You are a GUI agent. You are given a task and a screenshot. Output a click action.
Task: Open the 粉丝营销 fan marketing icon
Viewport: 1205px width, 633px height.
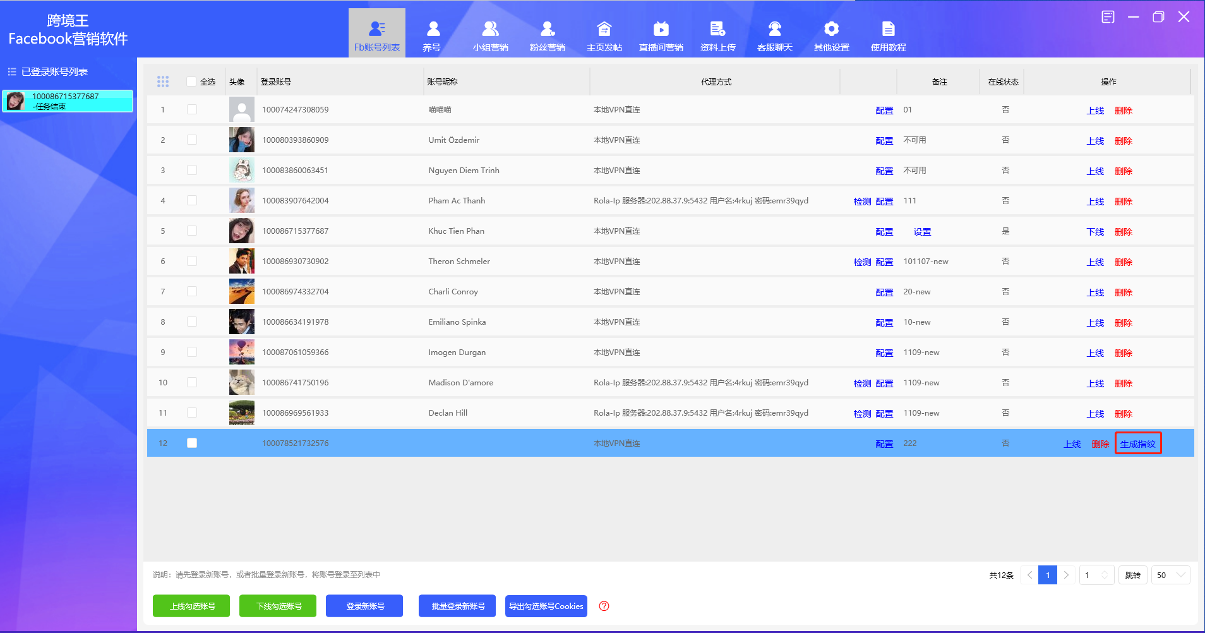pyautogui.click(x=547, y=29)
